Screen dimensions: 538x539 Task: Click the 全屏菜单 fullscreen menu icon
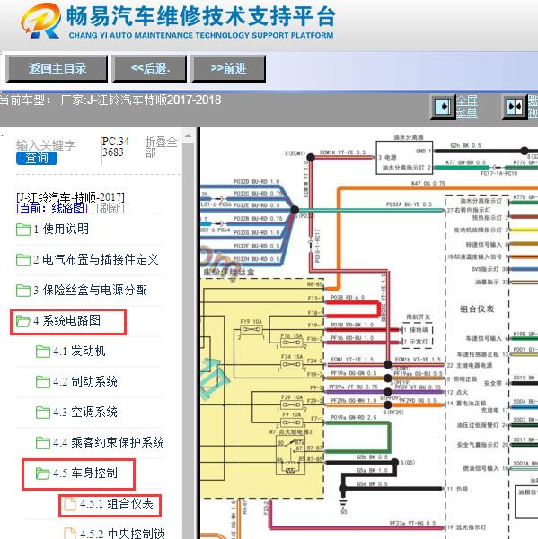443,107
